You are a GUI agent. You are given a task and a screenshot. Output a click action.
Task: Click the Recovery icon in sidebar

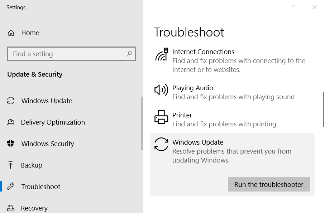[x=11, y=208]
